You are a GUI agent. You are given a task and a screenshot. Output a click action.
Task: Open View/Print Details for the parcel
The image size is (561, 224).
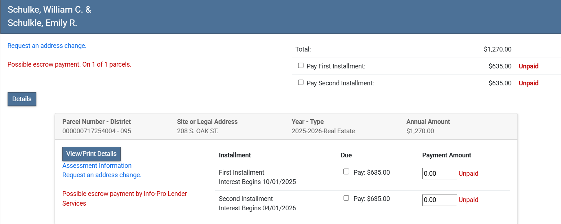pos(92,154)
